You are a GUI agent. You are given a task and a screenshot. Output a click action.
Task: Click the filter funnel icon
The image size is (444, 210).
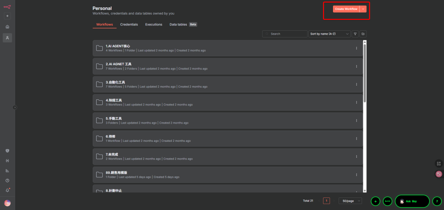click(x=355, y=34)
